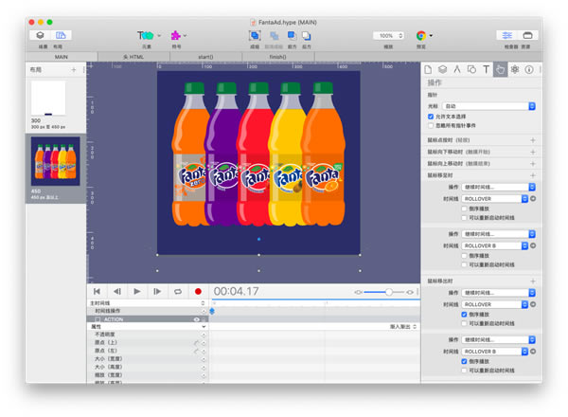Open the Actions (pointer hand) inspector tab
Image resolution: width=568 pixels, height=417 pixels.
click(500, 69)
